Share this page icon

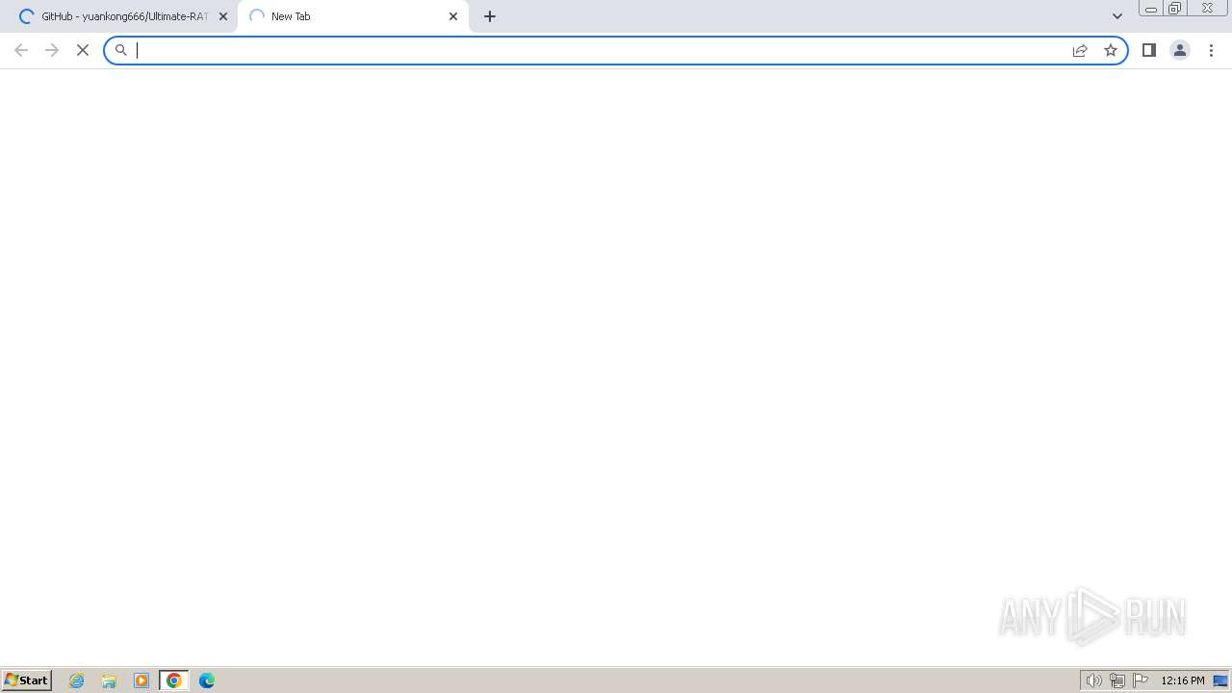[1080, 50]
